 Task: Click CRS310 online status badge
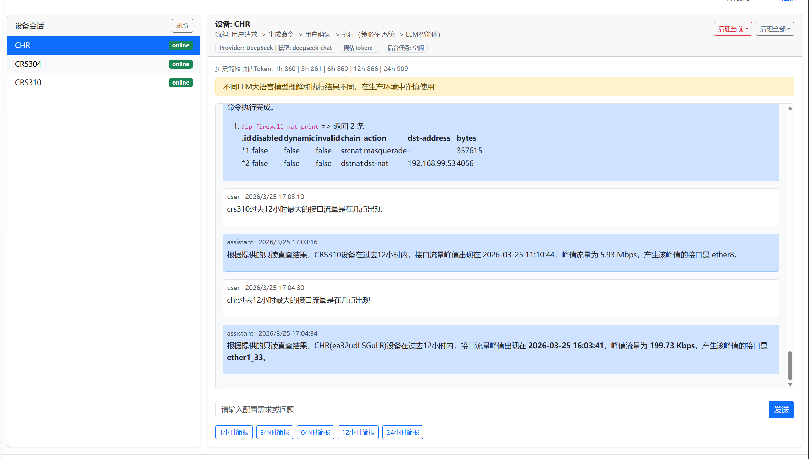[180, 83]
